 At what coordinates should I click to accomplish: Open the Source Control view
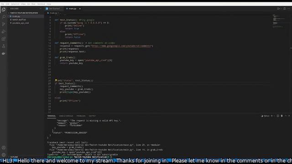[4, 24]
